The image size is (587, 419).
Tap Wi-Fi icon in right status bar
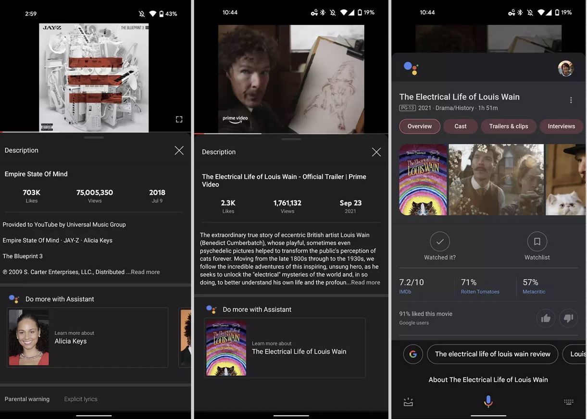coord(541,12)
